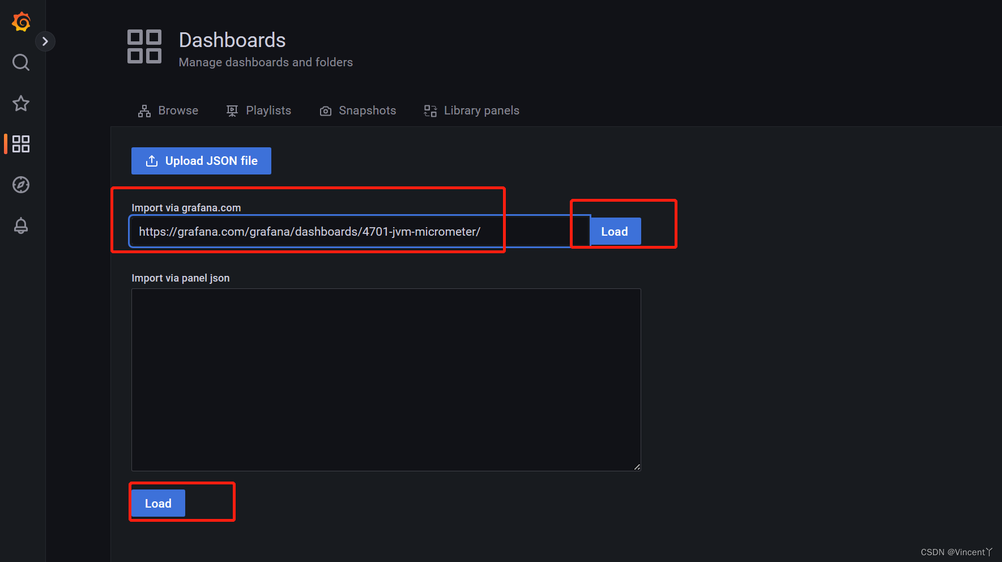Focus the panel json text area
The width and height of the screenshot is (1002, 562).
click(386, 380)
